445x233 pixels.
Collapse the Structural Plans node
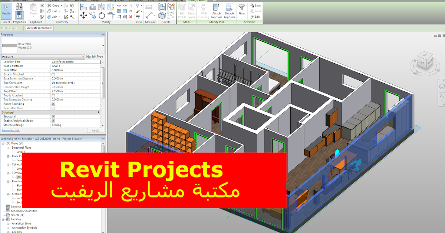click(x=7, y=148)
